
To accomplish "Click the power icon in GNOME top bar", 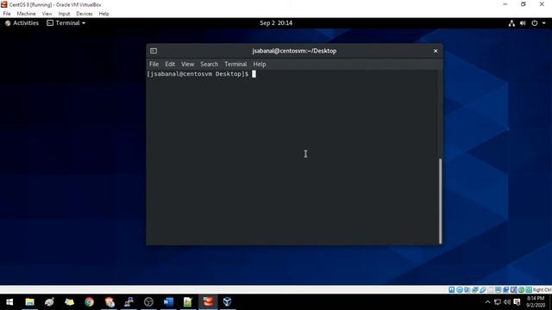I will 535,23.
